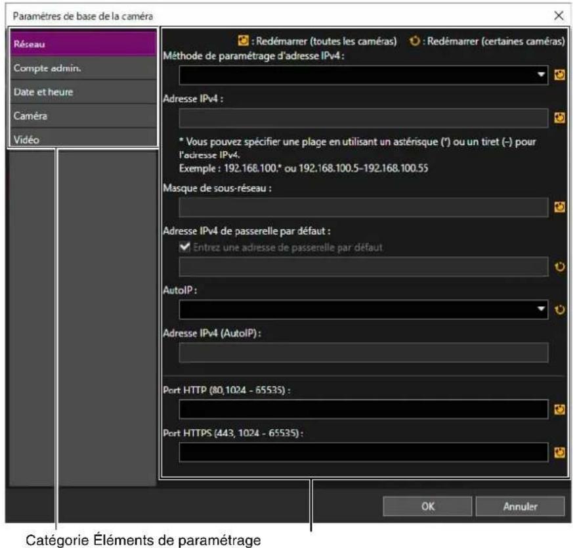
Task: Click the Masque de sous-réseau field
Action: [363, 207]
